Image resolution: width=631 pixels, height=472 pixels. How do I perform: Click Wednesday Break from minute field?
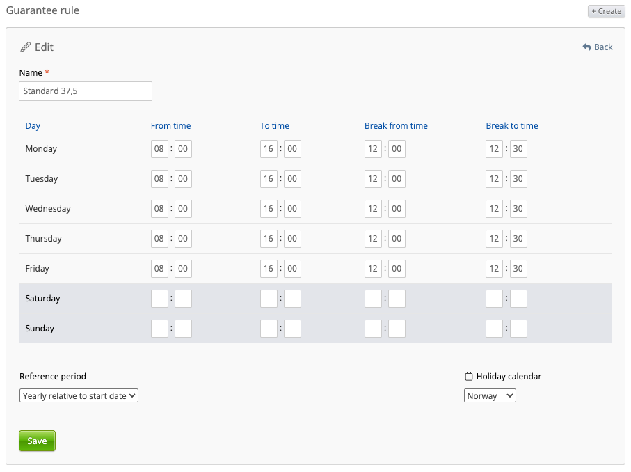coord(397,209)
